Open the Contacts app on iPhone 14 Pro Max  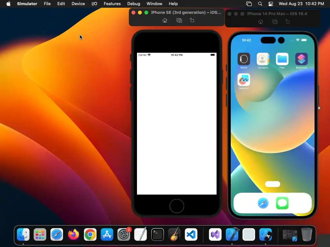coord(263,59)
